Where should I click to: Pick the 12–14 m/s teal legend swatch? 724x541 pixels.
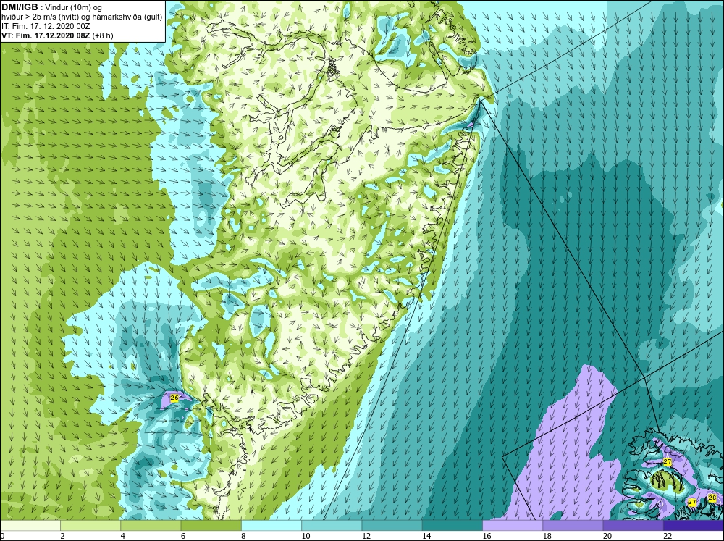[x=392, y=525]
